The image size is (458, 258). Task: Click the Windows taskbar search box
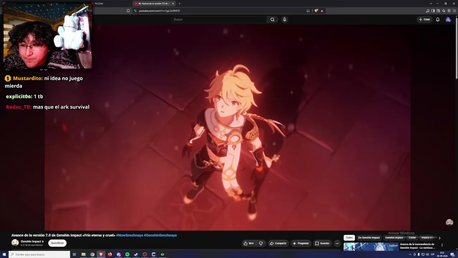pos(39,254)
